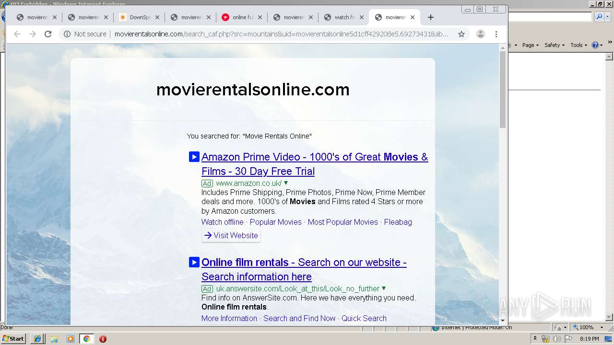Screen dimensions: 614x345
Task: Open the Chrome profile avatar
Action: click(x=480, y=34)
